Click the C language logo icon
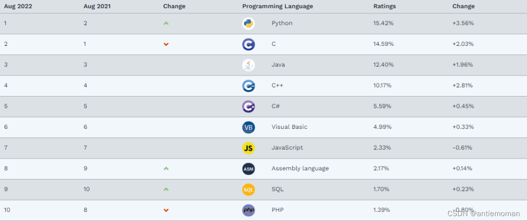The height and width of the screenshot is (221, 527). point(248,44)
